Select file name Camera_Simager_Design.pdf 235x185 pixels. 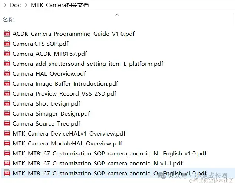(51, 114)
